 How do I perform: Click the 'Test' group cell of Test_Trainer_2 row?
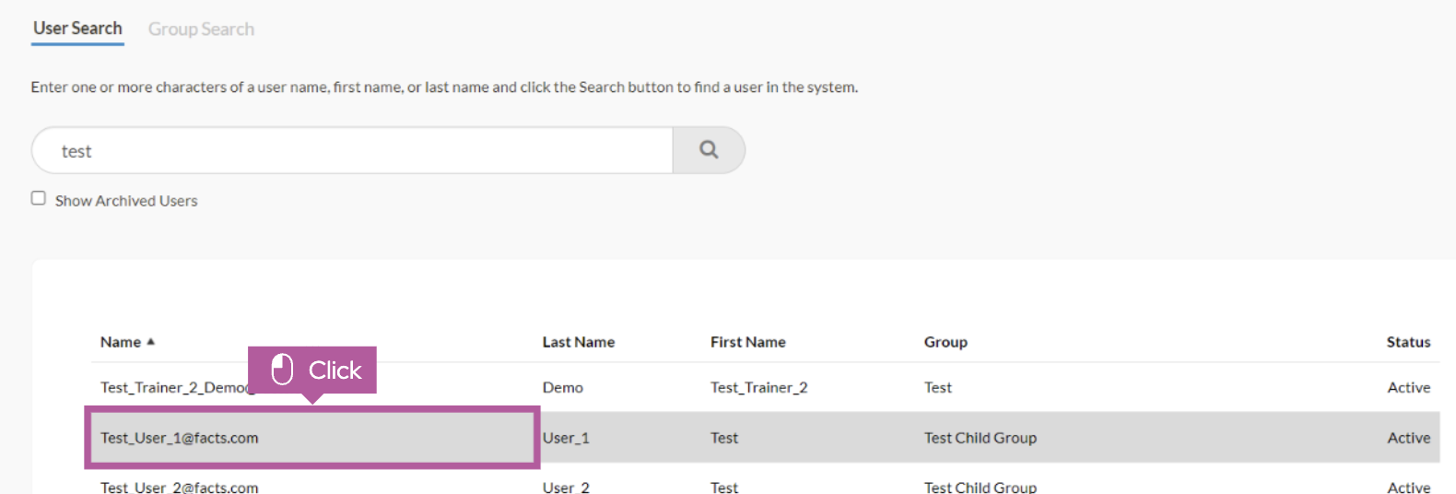pos(937,388)
